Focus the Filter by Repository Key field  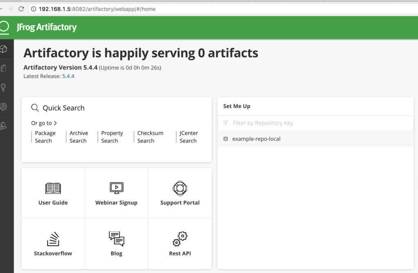pyautogui.click(x=316, y=123)
